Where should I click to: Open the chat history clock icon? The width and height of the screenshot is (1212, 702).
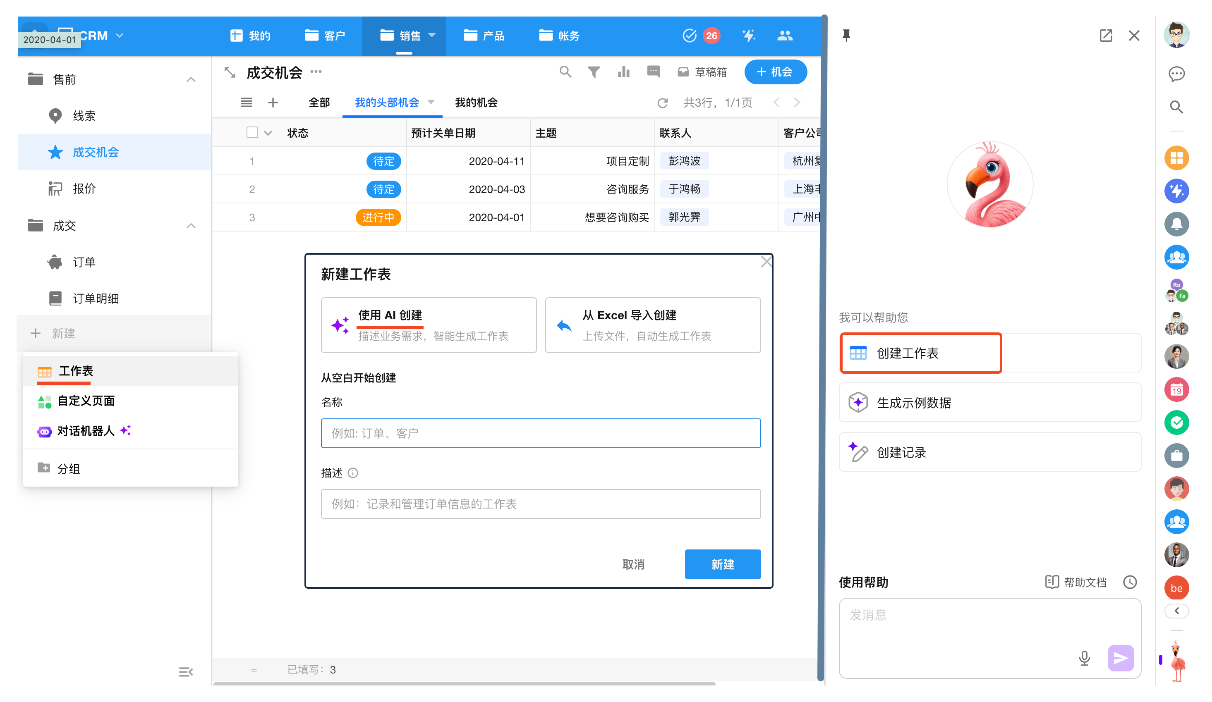(1130, 582)
